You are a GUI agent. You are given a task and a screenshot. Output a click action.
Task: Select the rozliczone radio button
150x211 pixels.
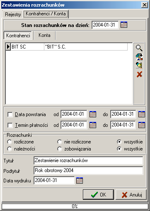[x=10, y=142]
